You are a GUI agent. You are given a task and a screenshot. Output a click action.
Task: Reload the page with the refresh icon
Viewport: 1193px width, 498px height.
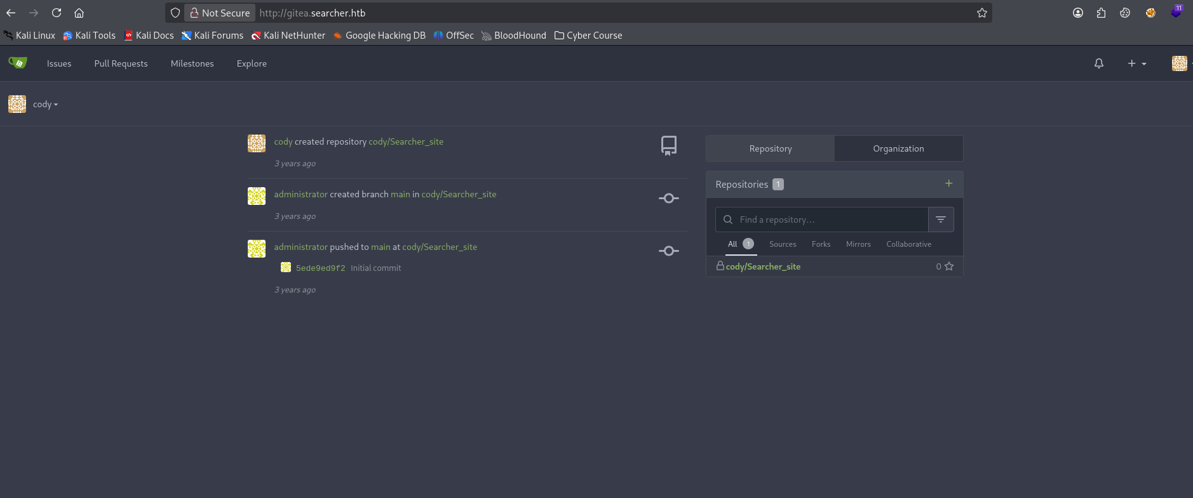coord(57,13)
